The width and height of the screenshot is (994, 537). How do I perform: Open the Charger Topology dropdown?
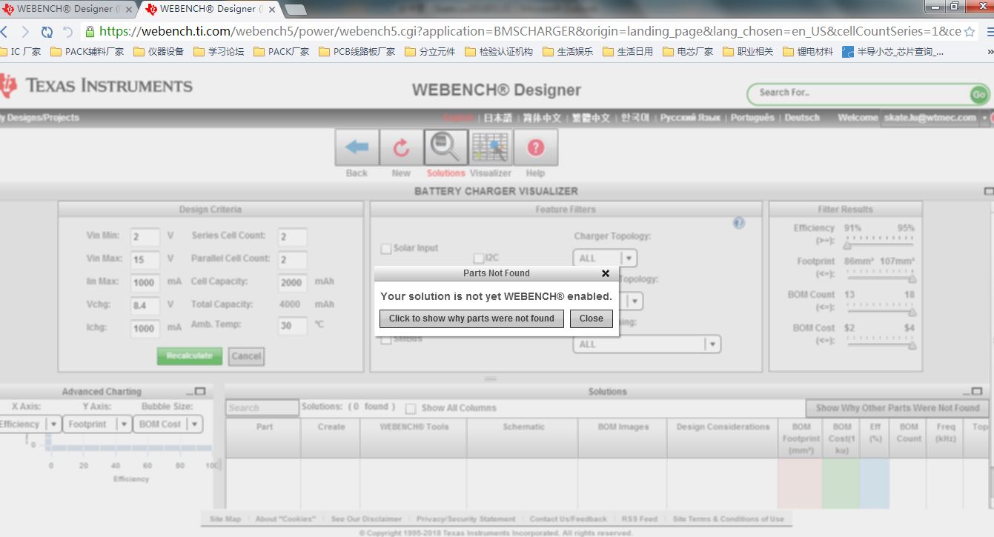tap(604, 258)
